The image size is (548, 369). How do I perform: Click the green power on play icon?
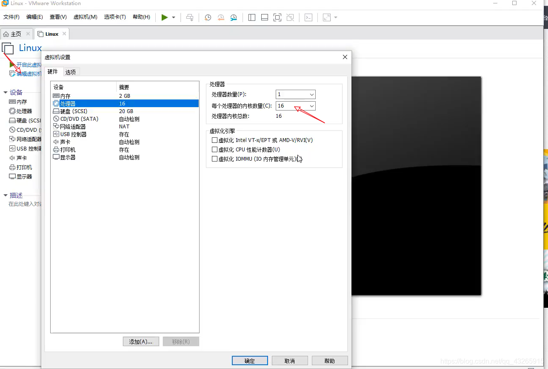(x=165, y=17)
